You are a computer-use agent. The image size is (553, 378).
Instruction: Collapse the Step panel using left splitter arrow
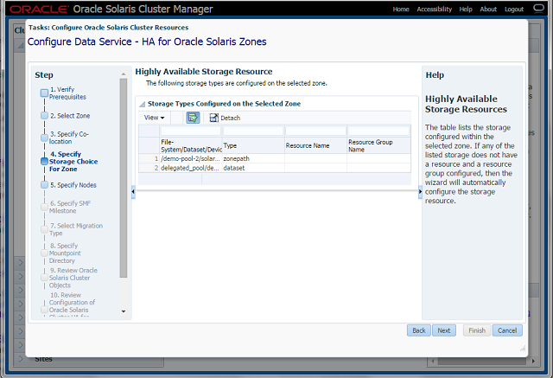(132, 192)
